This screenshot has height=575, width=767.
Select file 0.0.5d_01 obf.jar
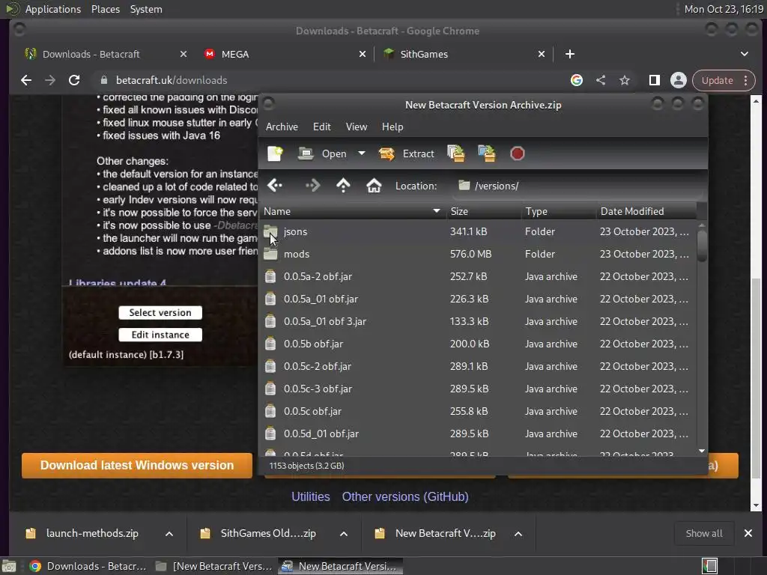click(x=477, y=434)
